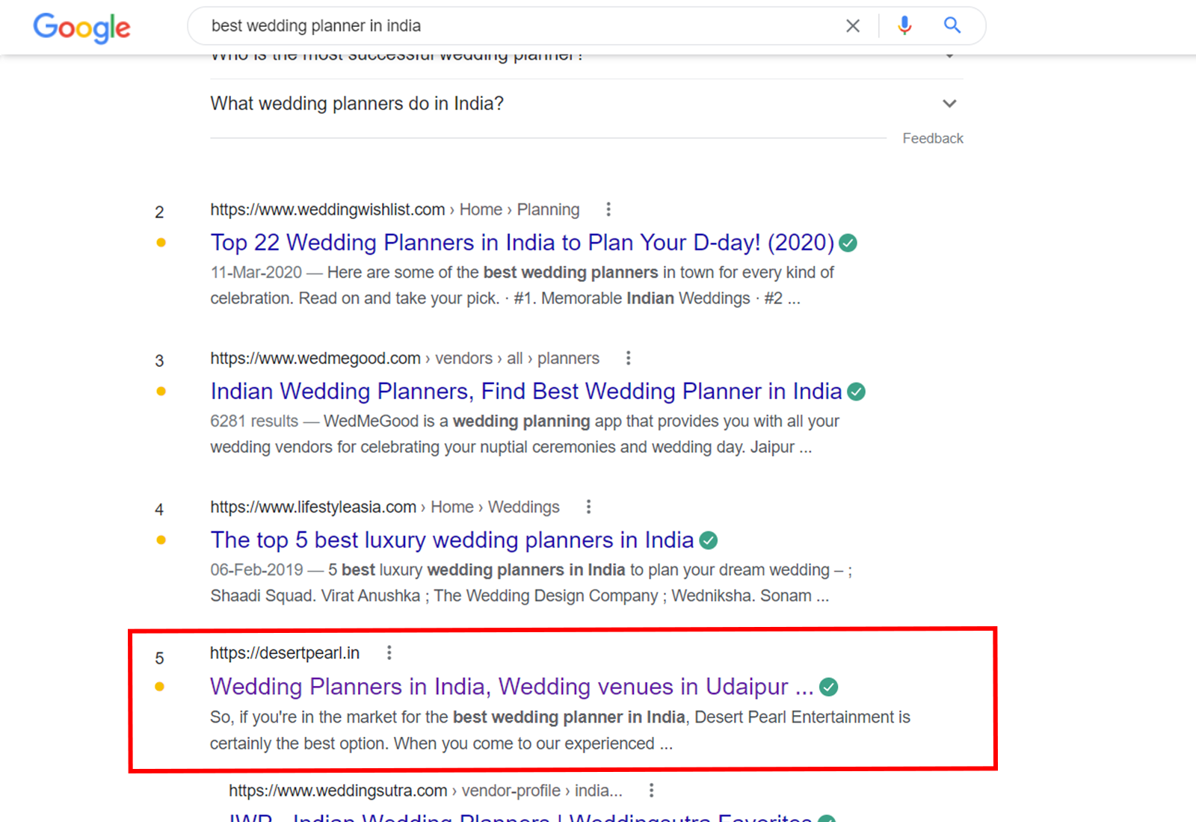The width and height of the screenshot is (1196, 822).
Task: Open options menu for desertpearl.in result
Action: coord(389,653)
